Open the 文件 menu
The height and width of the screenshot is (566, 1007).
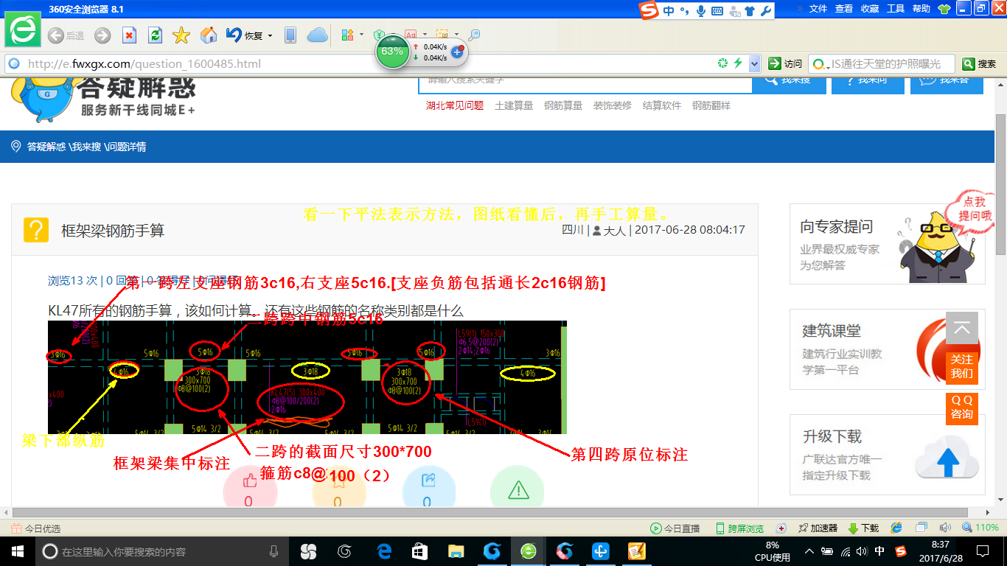(x=818, y=9)
